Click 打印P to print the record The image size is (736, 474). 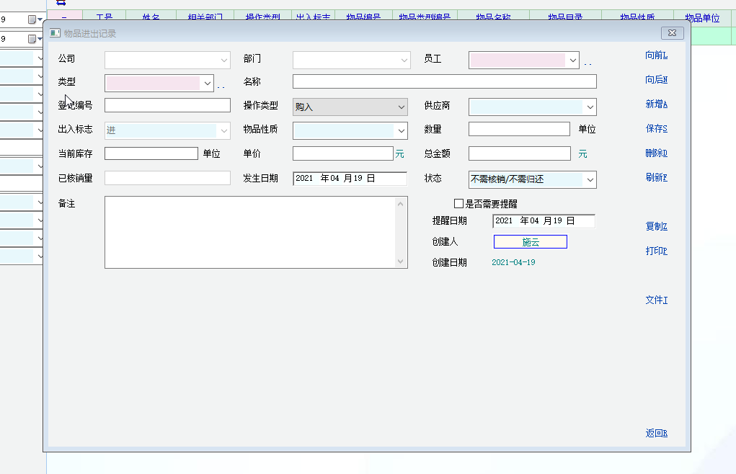click(656, 251)
